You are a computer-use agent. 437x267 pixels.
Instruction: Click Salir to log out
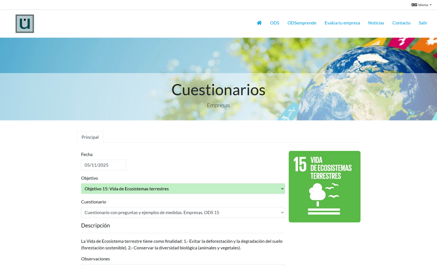click(x=422, y=23)
